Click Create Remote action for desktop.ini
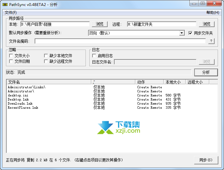Screen dimensions: 224x170 (149, 95)
